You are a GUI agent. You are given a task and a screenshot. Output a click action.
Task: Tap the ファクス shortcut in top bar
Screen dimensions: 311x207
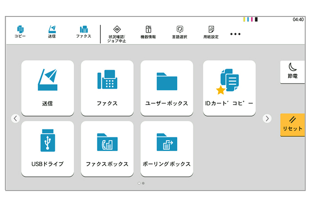point(84,32)
